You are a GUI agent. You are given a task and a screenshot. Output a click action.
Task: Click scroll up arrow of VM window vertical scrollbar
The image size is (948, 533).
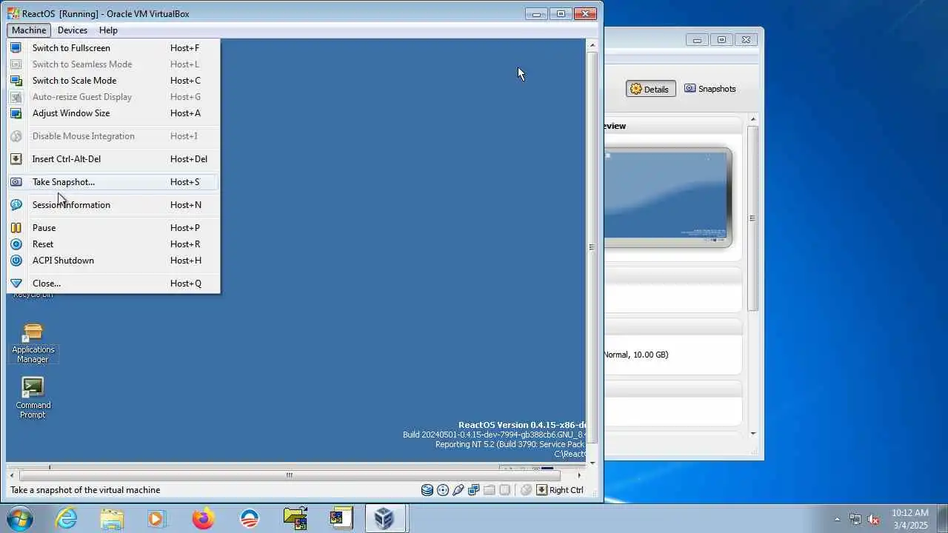pos(592,46)
